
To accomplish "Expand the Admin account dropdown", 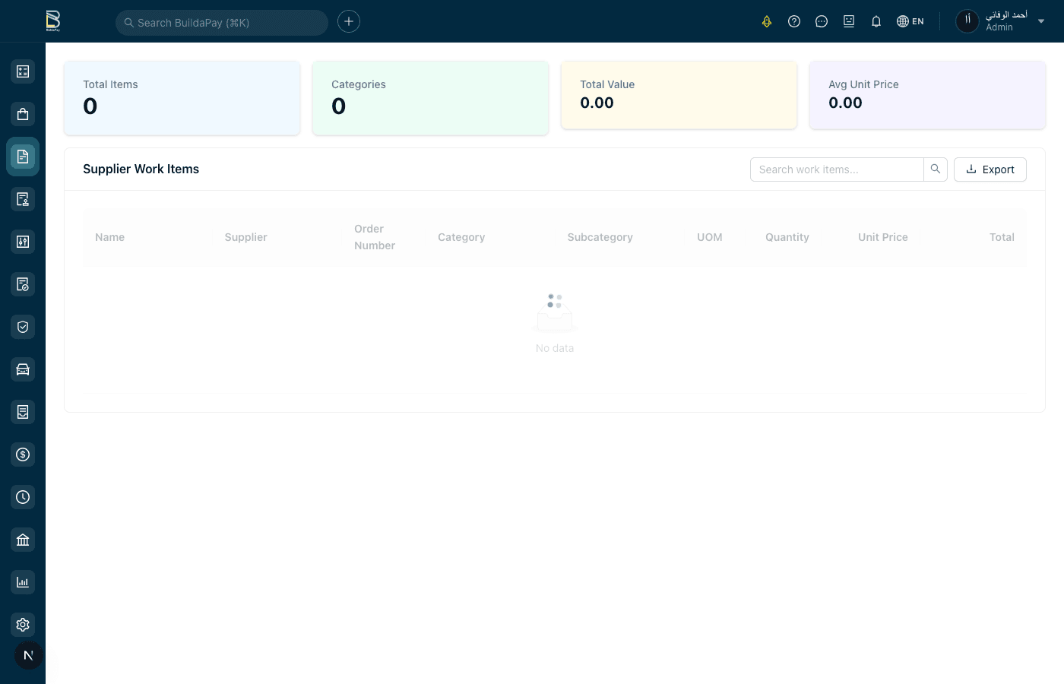I will click(1041, 21).
